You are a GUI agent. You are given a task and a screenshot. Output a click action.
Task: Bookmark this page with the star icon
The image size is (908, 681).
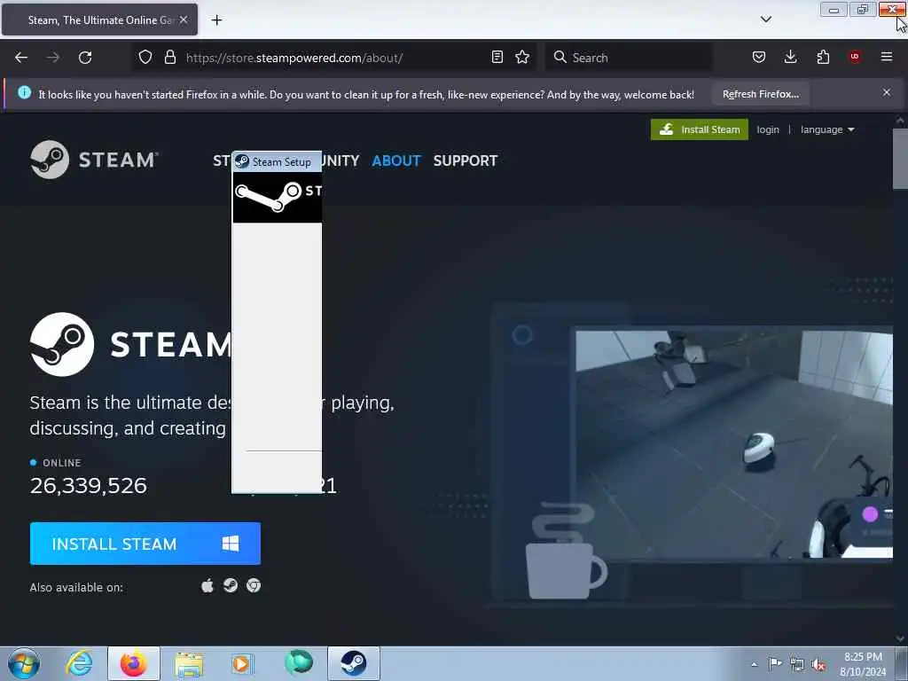(522, 57)
